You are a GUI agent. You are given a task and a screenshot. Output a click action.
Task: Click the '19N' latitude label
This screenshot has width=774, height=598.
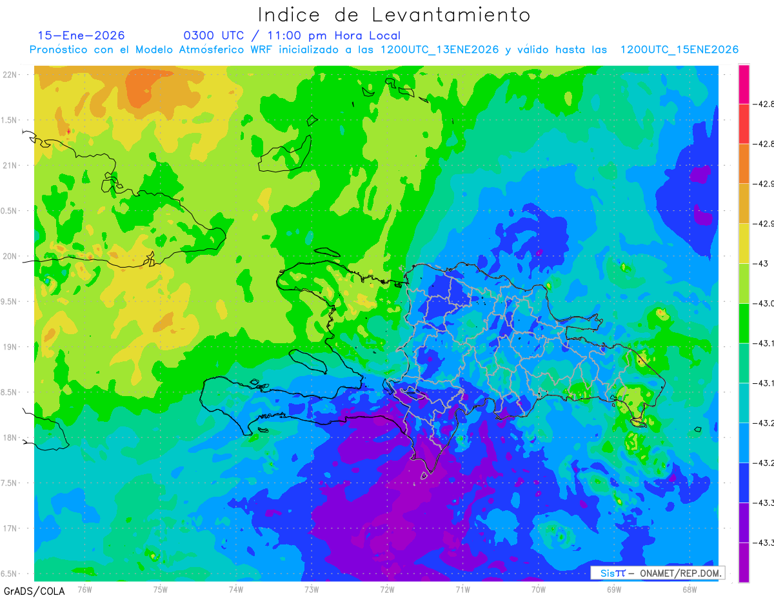click(x=11, y=346)
